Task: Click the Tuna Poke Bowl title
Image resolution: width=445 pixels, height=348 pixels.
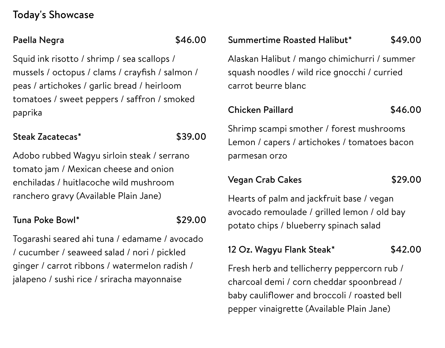Action: 46,220
